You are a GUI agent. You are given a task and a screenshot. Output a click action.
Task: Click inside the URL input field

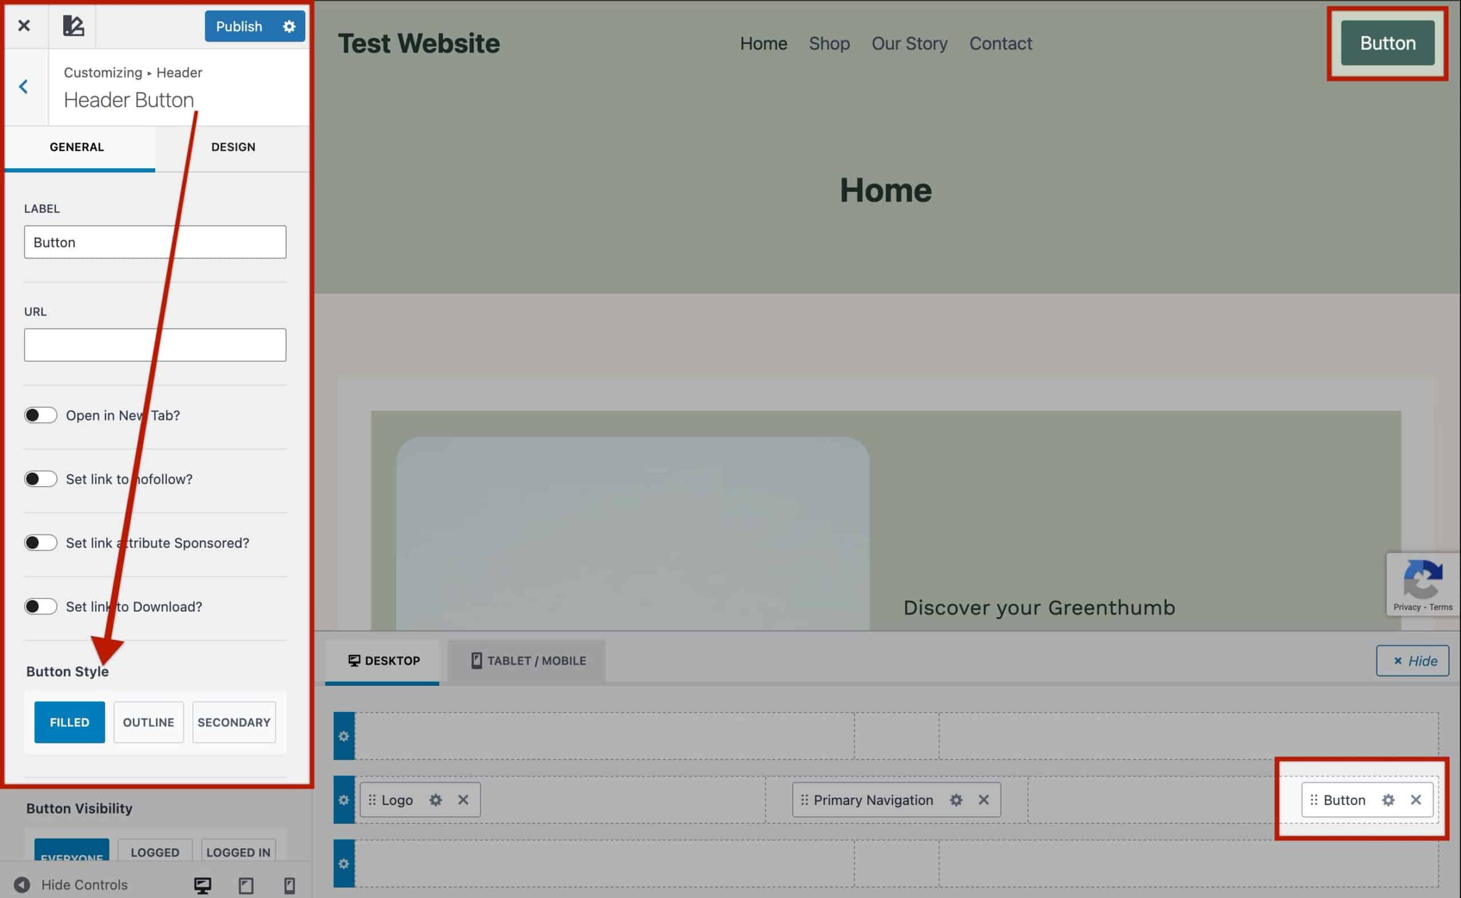155,345
